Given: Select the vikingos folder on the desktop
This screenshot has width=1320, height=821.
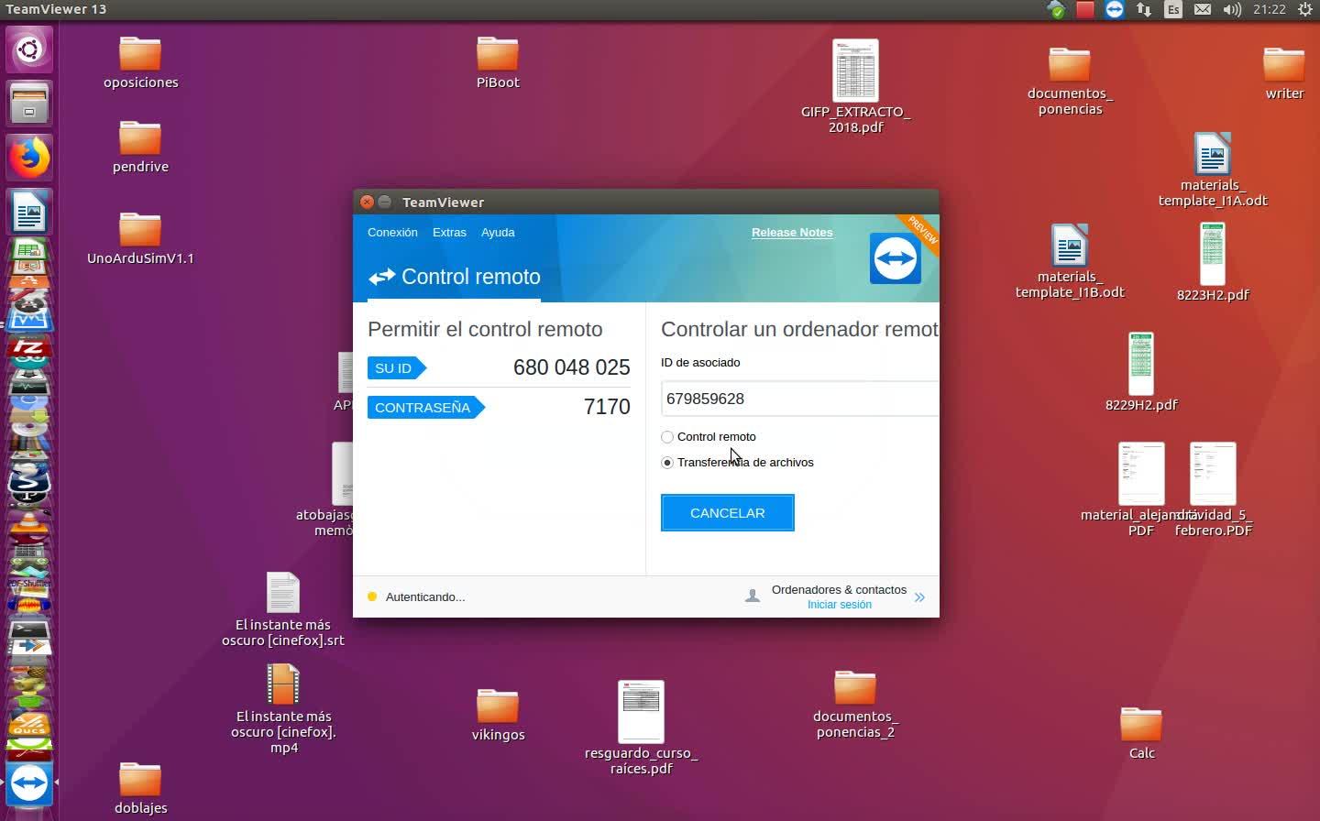Looking at the screenshot, I should [498, 715].
